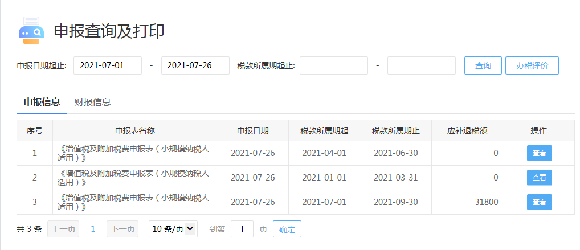Click the 申报日期 column header
The image size is (580, 250).
(x=252, y=130)
